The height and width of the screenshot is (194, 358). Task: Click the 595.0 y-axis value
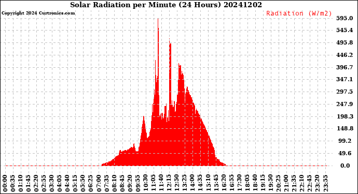coord(345,18)
